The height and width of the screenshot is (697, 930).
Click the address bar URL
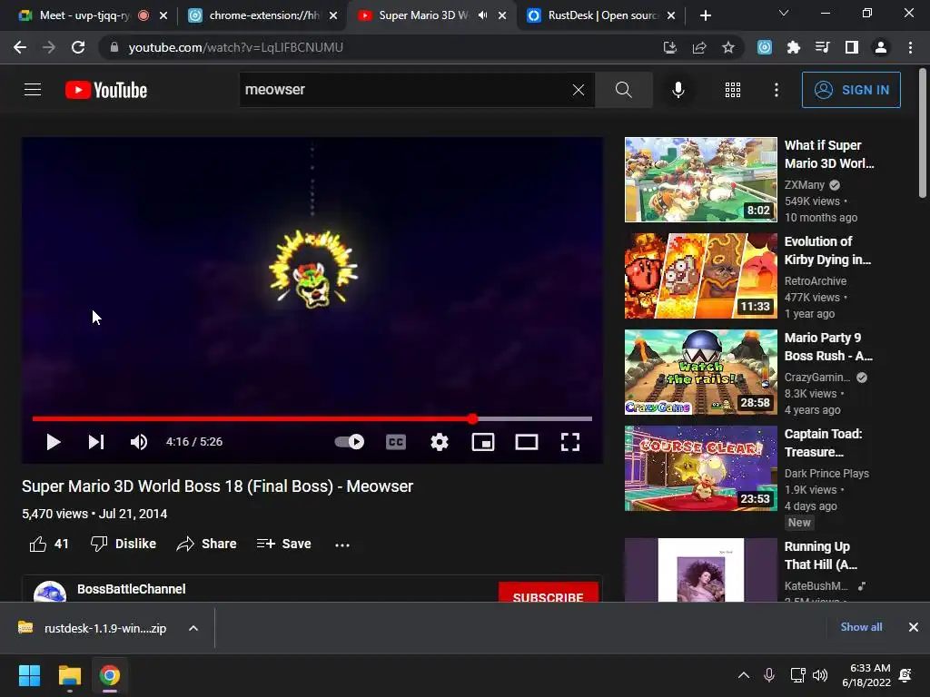click(235, 47)
